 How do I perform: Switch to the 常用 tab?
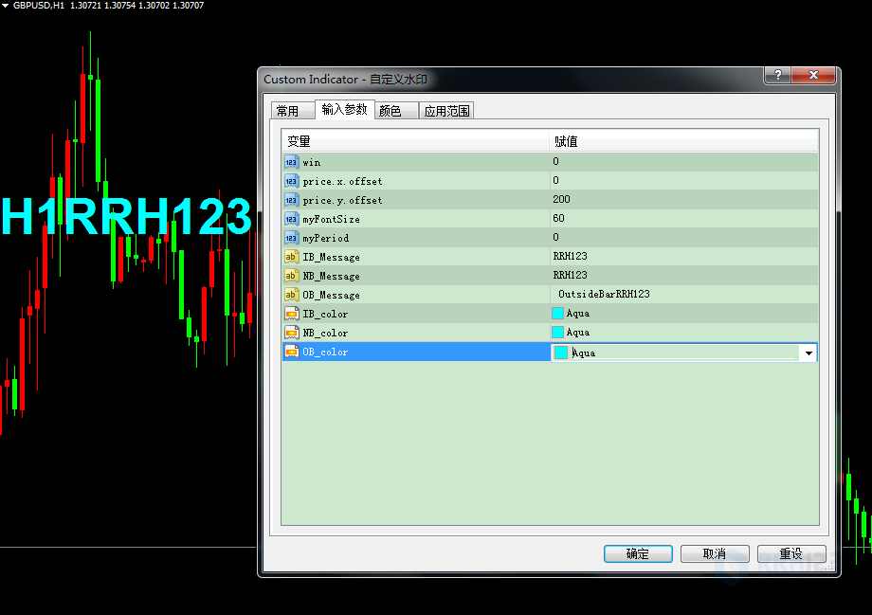(287, 111)
